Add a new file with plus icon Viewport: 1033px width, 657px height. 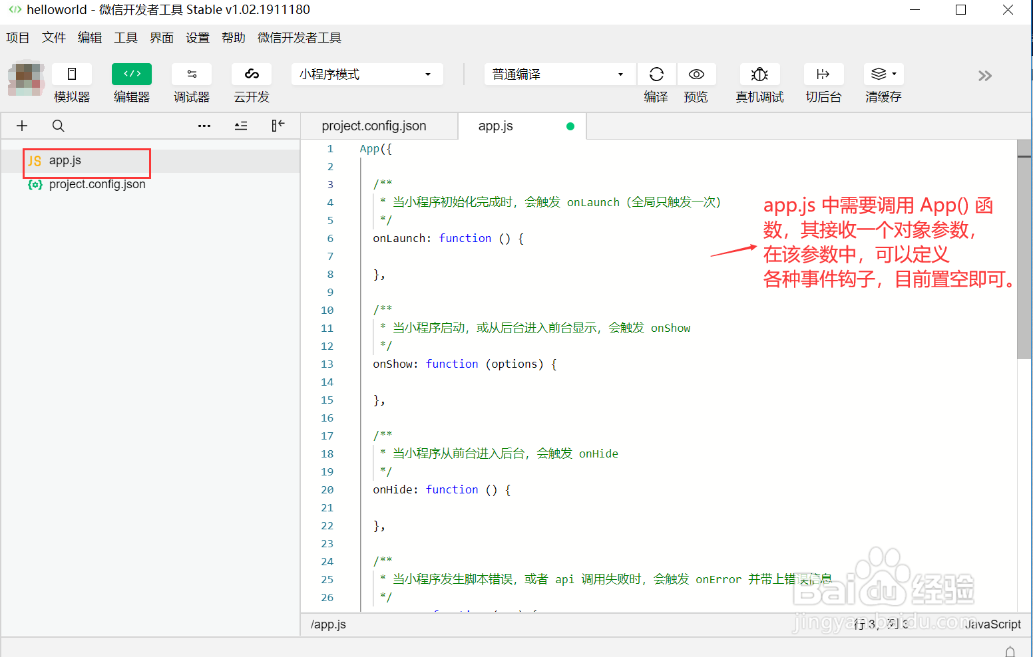(x=22, y=126)
